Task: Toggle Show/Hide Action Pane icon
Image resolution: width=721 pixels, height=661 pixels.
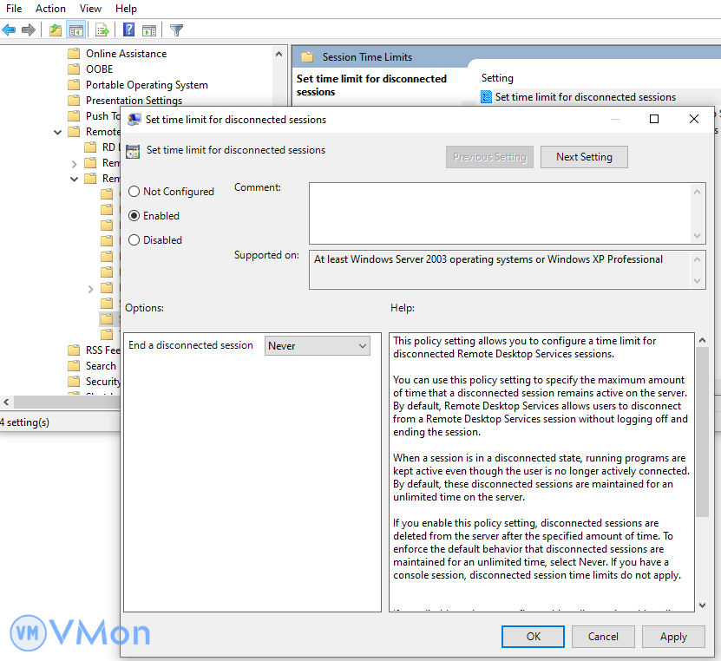Action: pos(148,30)
